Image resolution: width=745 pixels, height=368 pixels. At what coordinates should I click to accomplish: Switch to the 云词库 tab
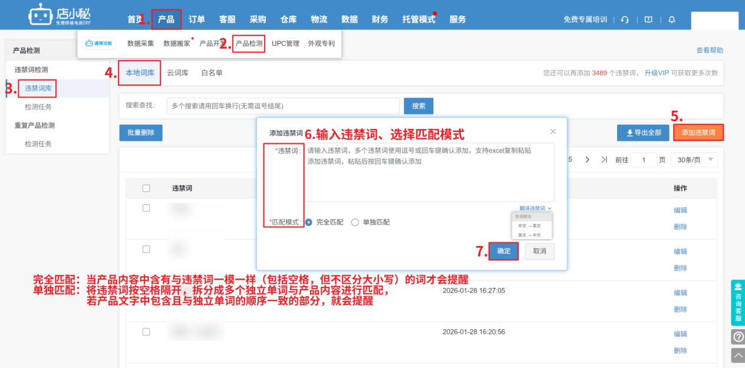coord(177,72)
